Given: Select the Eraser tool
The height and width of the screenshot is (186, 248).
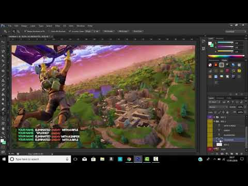Looking at the screenshot, I should point(3,90).
